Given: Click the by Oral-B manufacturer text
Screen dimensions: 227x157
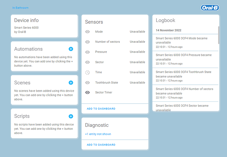Looking at the screenshot, I should click(20, 32).
